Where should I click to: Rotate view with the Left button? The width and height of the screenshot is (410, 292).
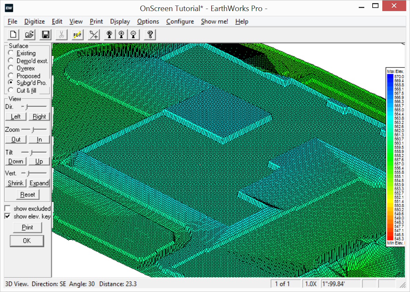(x=16, y=116)
